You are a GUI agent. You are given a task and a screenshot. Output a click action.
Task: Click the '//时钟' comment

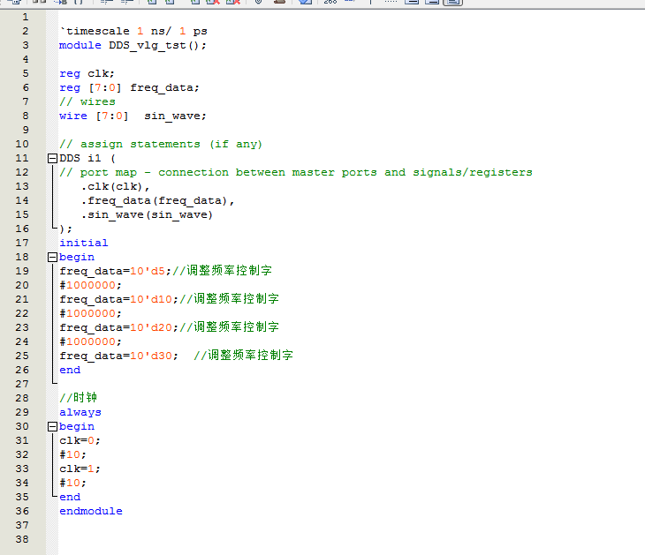[x=79, y=398]
